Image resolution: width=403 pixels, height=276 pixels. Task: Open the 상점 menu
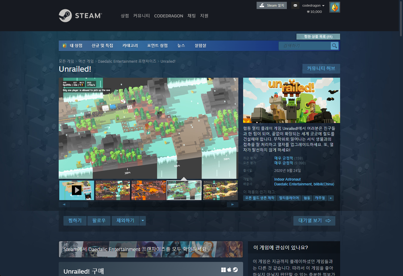point(125,16)
